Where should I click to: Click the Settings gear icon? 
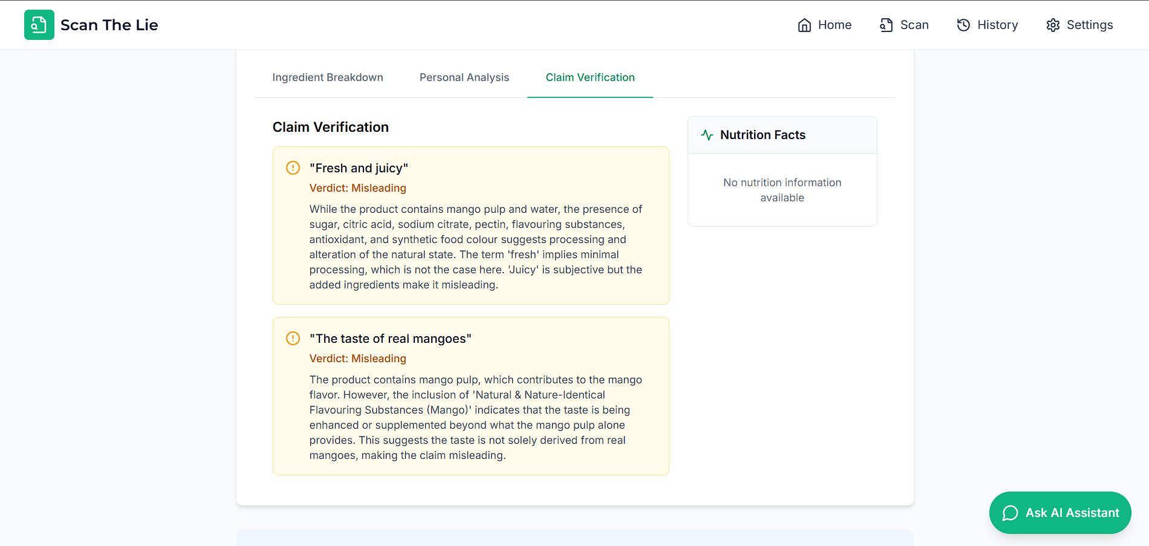coord(1053,25)
